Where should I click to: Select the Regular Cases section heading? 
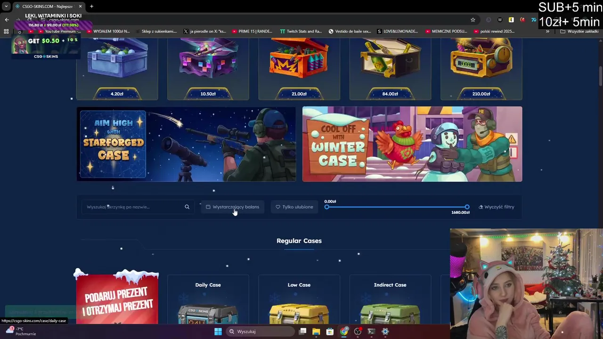299,241
